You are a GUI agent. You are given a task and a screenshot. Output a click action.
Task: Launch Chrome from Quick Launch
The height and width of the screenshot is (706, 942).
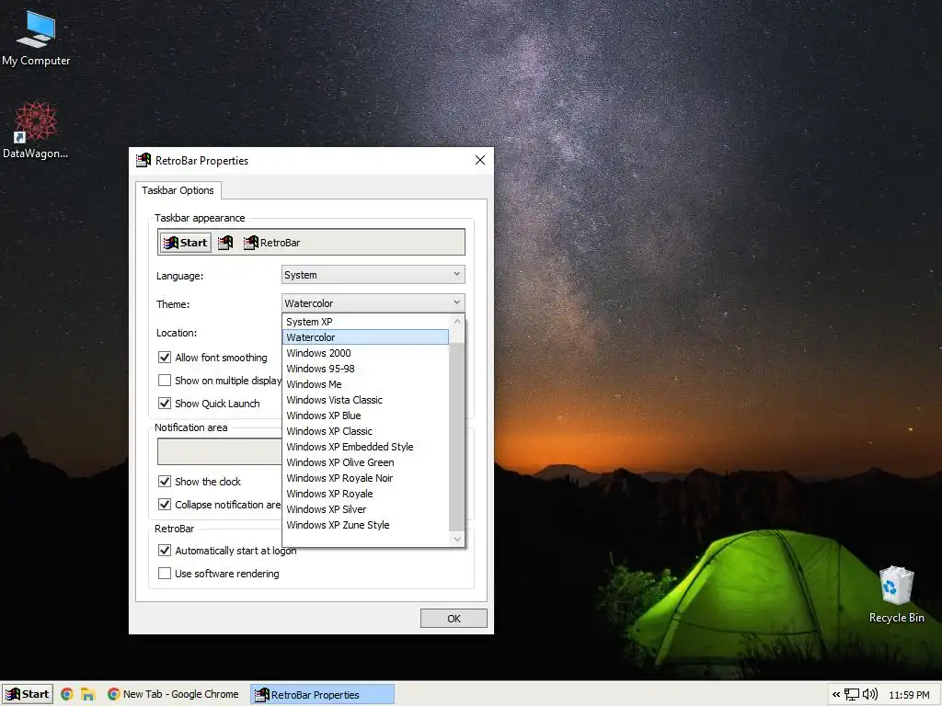click(66, 694)
